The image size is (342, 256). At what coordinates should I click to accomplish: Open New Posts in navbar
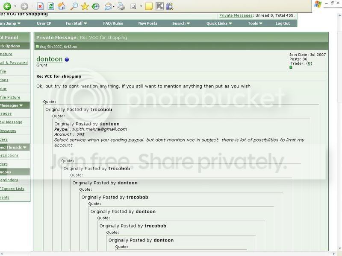[147, 23]
